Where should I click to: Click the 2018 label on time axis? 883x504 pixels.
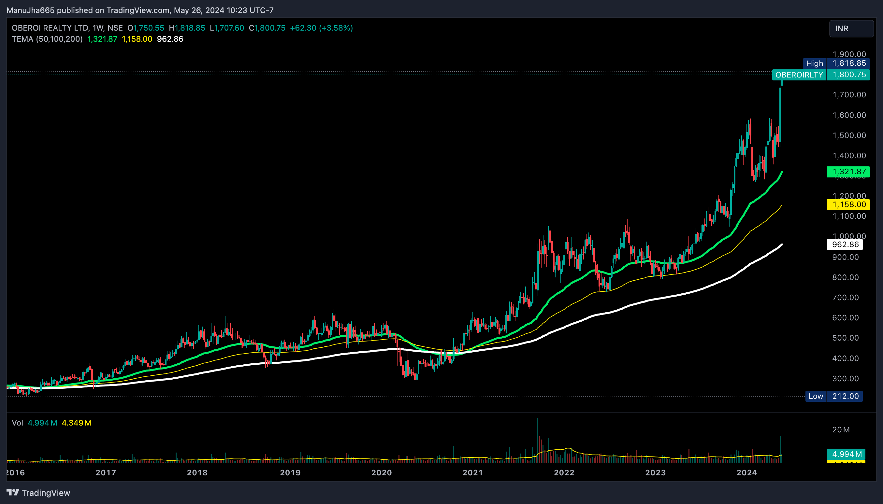(197, 472)
